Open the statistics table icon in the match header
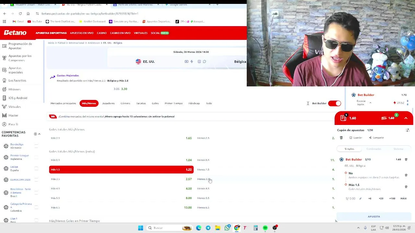The image size is (415, 233). pos(199,61)
